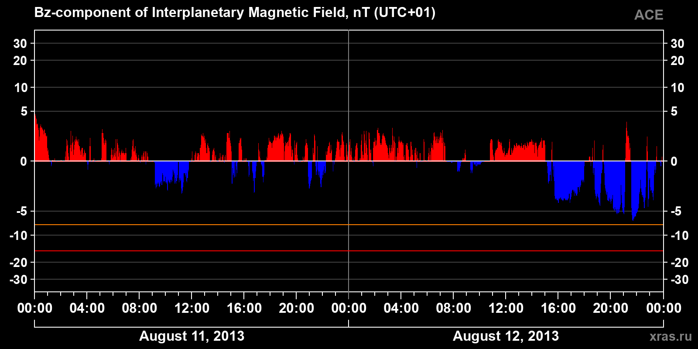The image size is (698, 349).
Task: Click the '08:00' time label under August 12
Action: coord(454,308)
